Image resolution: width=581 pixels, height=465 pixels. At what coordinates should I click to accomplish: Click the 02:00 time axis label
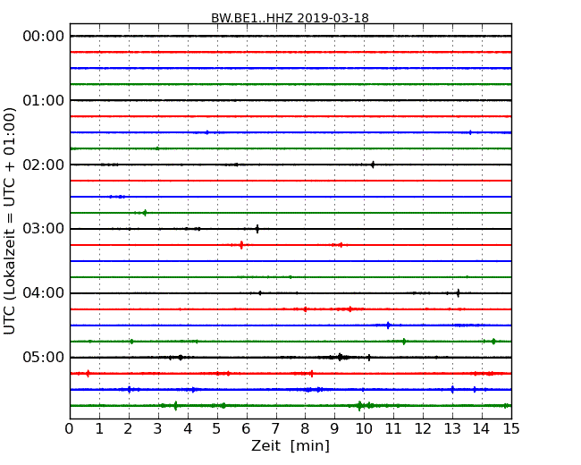[44, 165]
